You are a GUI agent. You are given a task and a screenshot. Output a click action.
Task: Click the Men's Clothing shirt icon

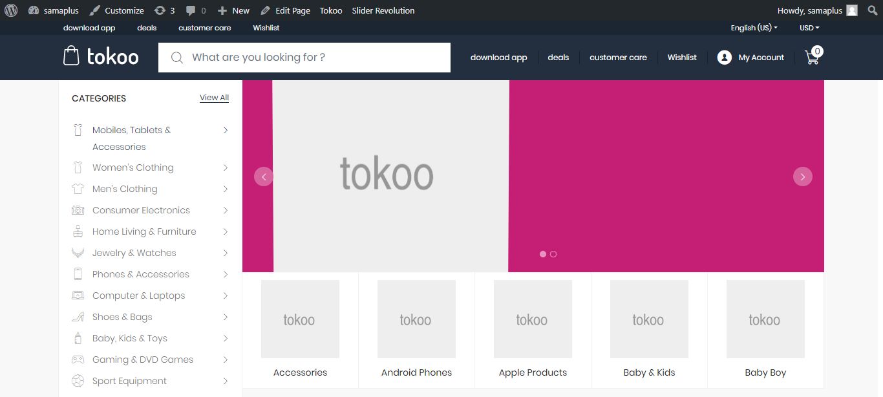(78, 189)
